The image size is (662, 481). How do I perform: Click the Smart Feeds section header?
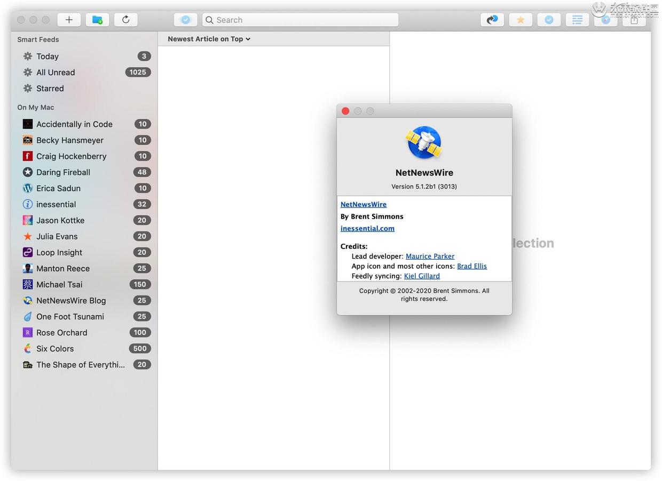tap(38, 39)
